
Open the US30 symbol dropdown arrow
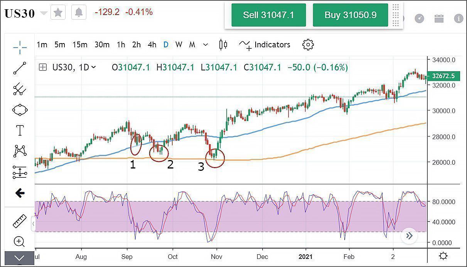point(44,13)
